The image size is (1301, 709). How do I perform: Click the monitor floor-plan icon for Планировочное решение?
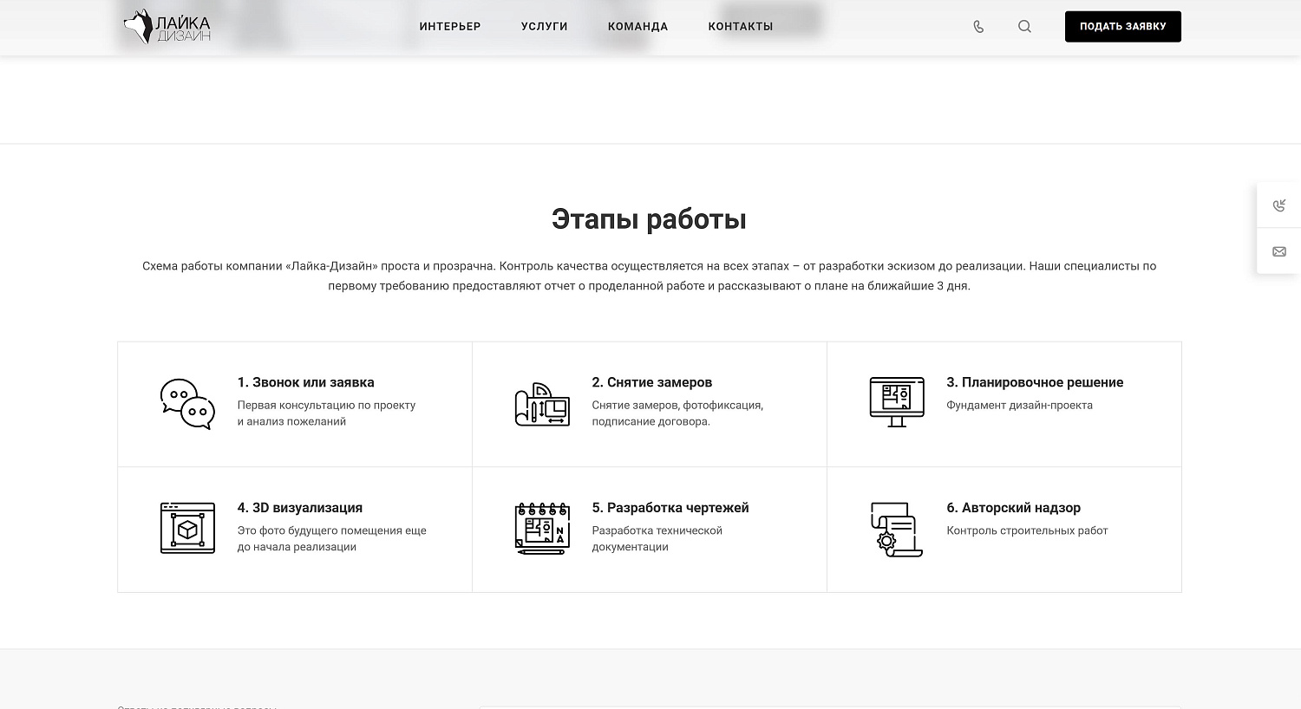click(x=897, y=401)
